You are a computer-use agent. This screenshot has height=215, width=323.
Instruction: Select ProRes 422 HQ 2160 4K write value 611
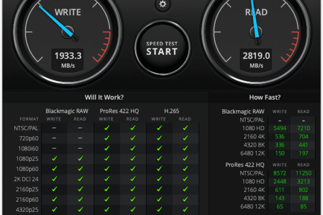[280, 190]
